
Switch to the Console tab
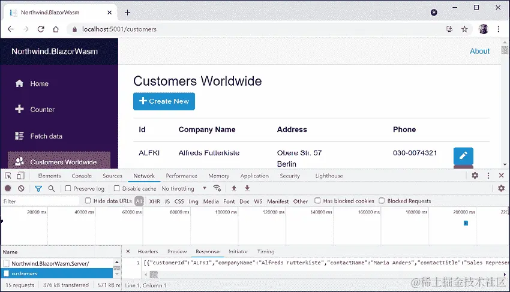tap(82, 176)
